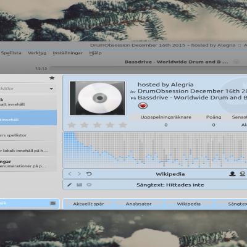Expand the källor filter dropdown arrow
Viewport: 247px width, 247px height.
(51, 89)
